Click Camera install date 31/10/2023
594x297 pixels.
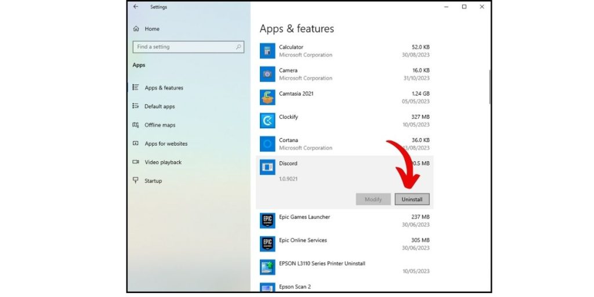point(416,78)
